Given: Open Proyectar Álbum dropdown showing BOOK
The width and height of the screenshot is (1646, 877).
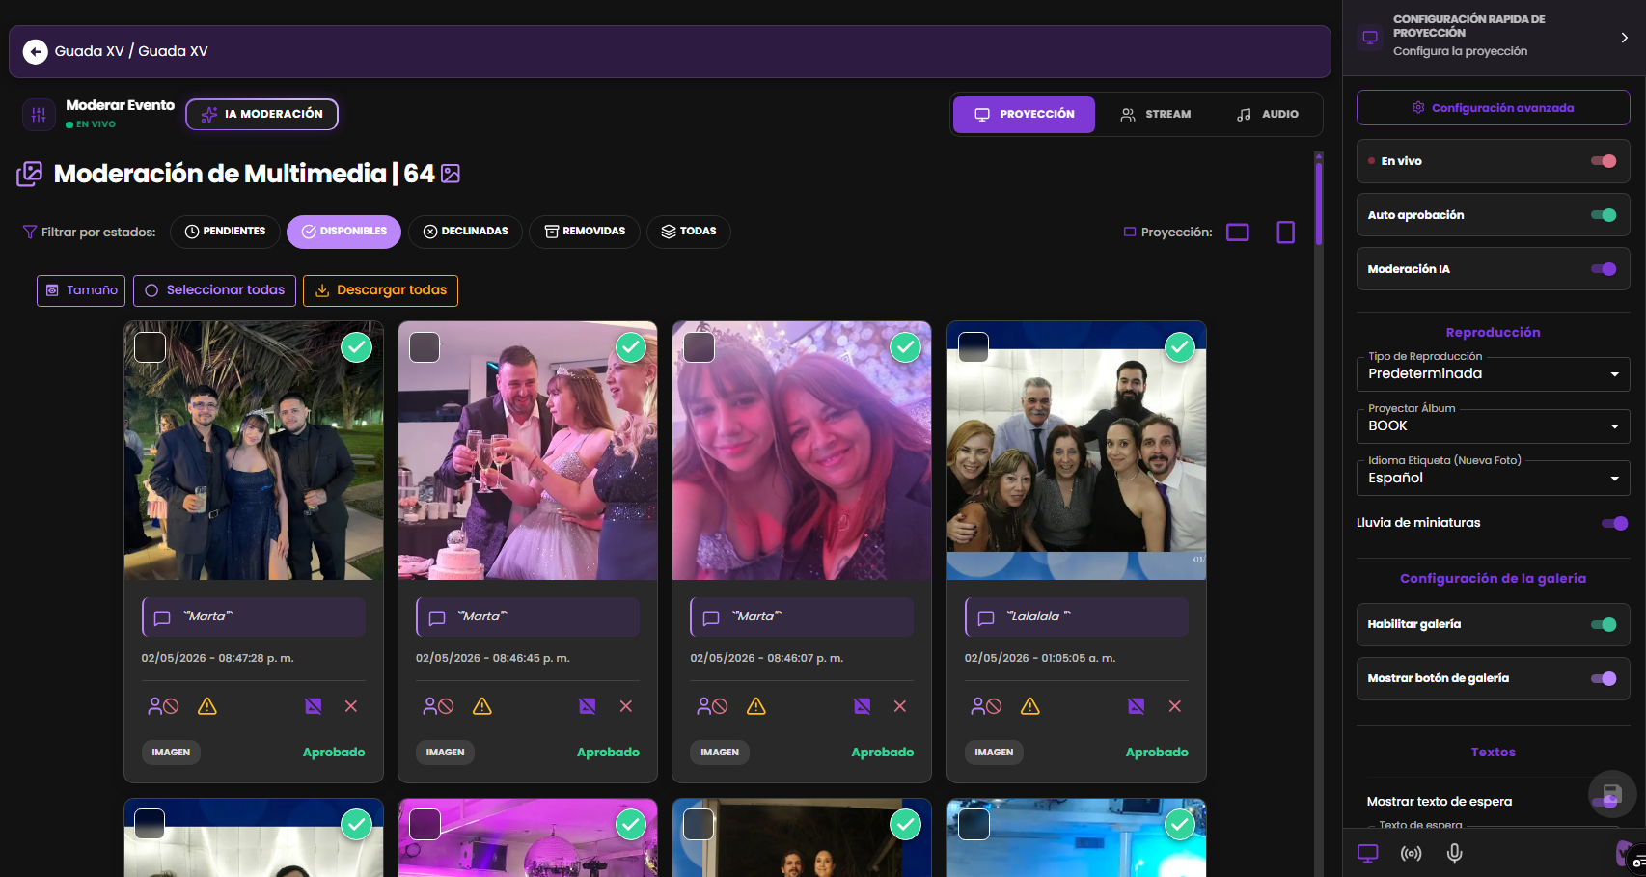Looking at the screenshot, I should pyautogui.click(x=1494, y=426).
